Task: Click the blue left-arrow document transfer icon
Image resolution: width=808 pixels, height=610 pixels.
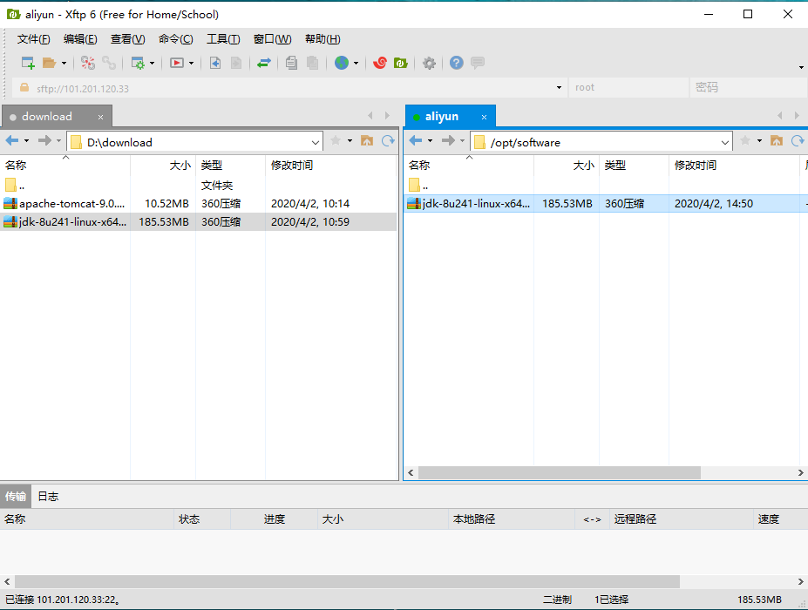Action: pyautogui.click(x=215, y=63)
